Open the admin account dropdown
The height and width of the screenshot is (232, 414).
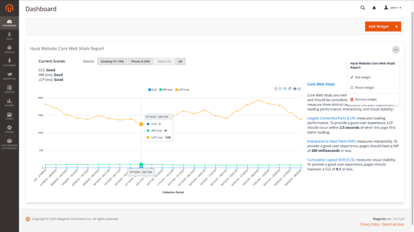392,8
